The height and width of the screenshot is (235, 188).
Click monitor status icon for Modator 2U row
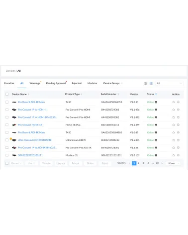point(156,155)
